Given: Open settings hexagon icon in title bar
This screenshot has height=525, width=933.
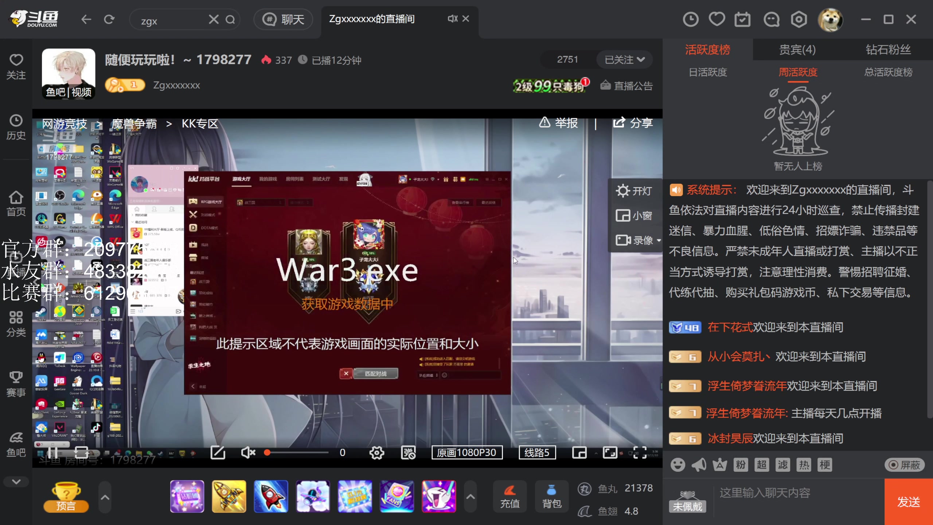Looking at the screenshot, I should pos(799,19).
